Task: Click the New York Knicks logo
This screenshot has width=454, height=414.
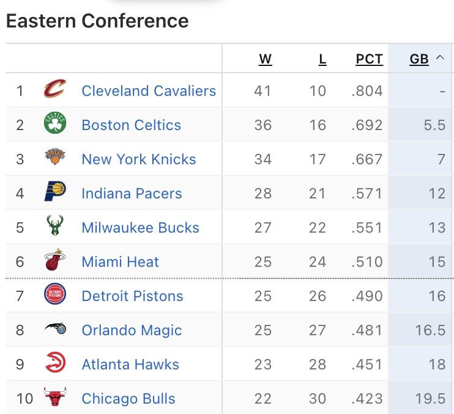Action: 55,156
